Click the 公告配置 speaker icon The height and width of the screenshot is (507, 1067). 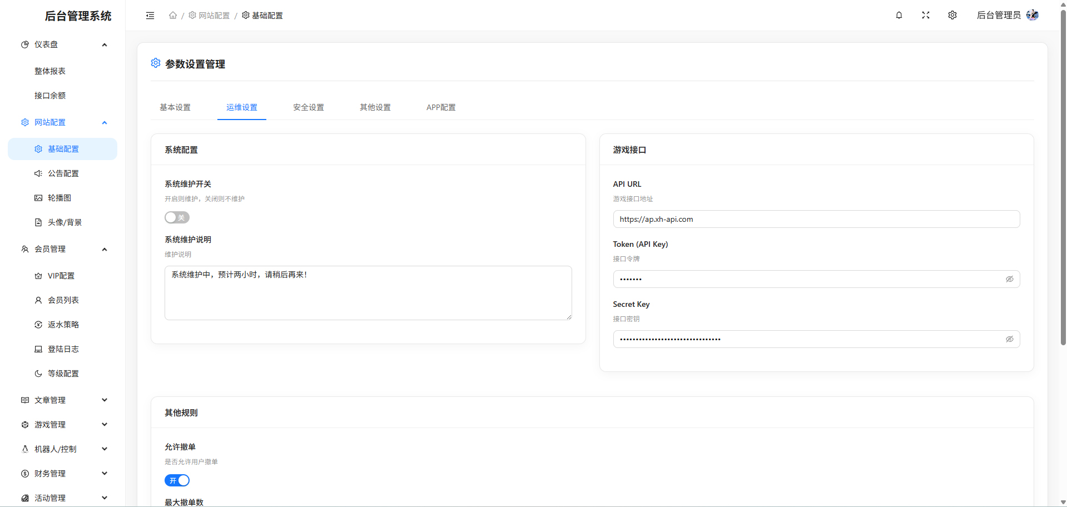pos(38,173)
